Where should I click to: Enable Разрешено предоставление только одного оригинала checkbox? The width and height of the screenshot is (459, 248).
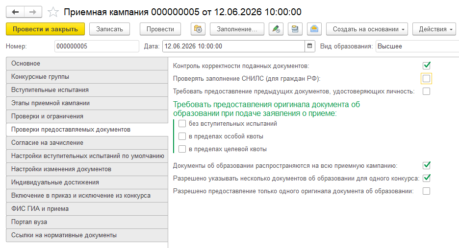pyautogui.click(x=427, y=191)
